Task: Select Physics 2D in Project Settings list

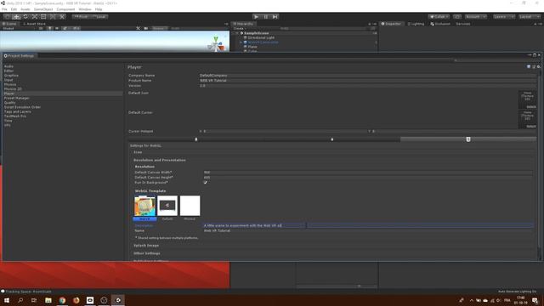Action: pos(13,88)
